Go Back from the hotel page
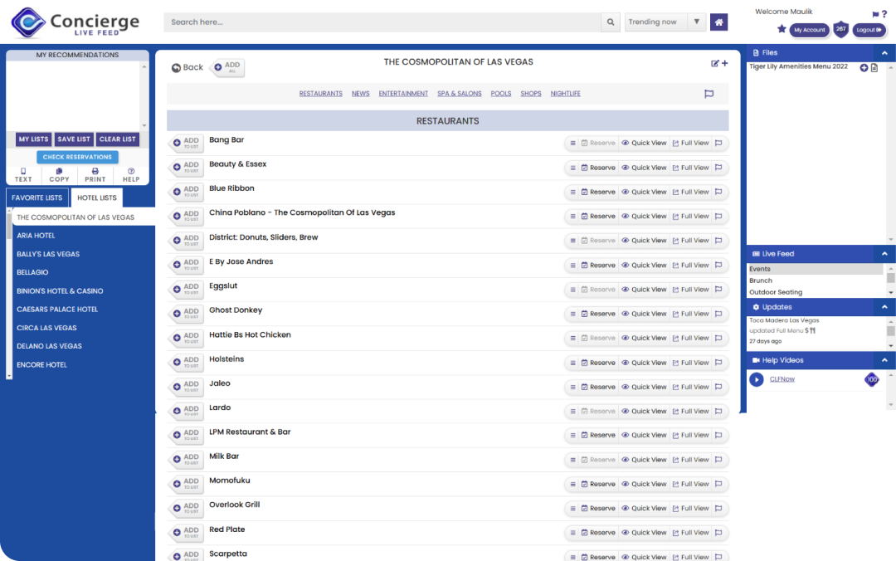896x561 pixels. (187, 67)
